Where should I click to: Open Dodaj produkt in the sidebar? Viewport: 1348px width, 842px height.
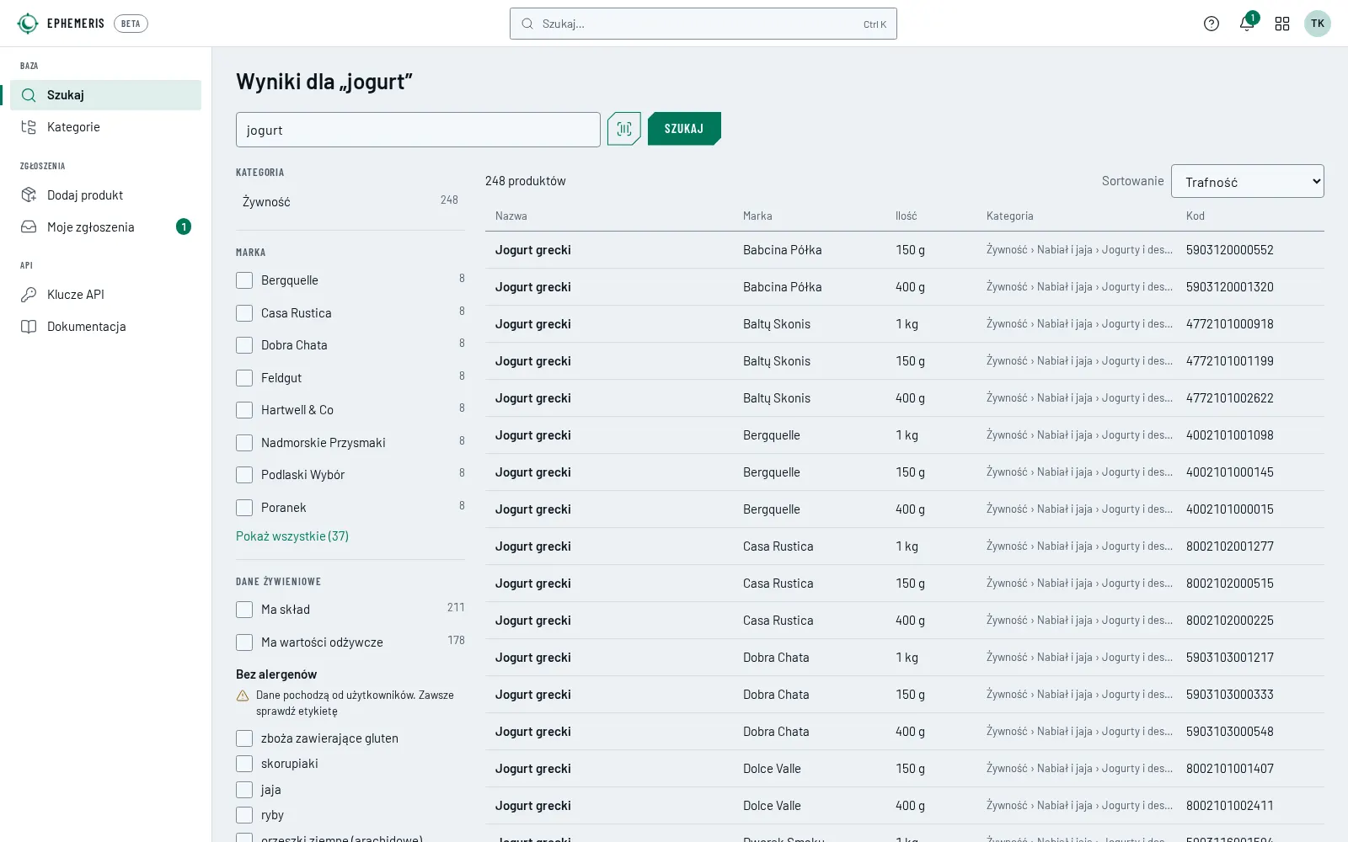(x=105, y=195)
